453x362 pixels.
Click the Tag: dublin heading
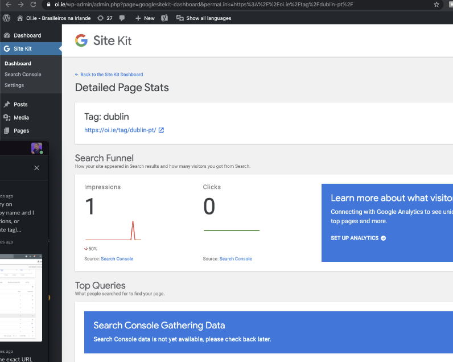point(106,117)
